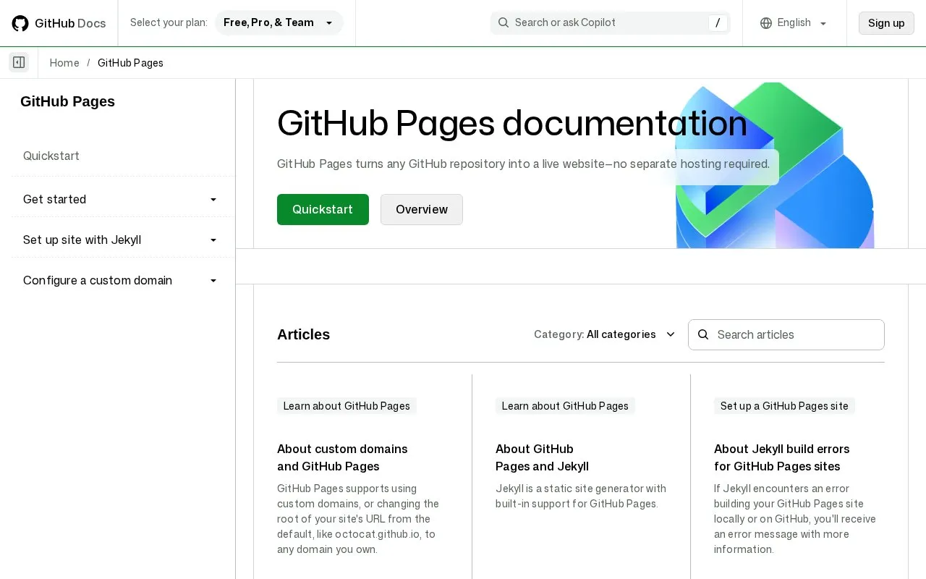Click Set up a GitHub Pages site tag
The height and width of the screenshot is (579, 926).
click(x=784, y=406)
